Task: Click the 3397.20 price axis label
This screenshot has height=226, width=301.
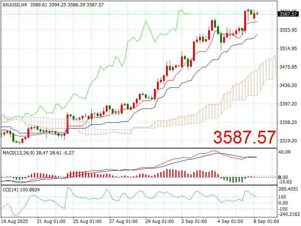Action: pyautogui.click(x=288, y=104)
